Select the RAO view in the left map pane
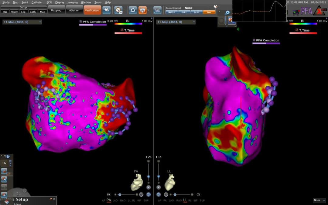This screenshot has width=328, height=205. point(123,200)
